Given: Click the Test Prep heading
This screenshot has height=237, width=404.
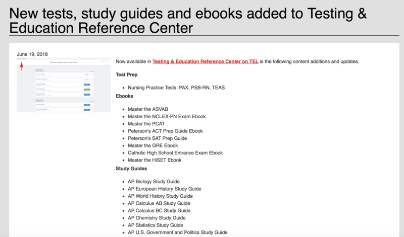Looking at the screenshot, I should 127,74.
